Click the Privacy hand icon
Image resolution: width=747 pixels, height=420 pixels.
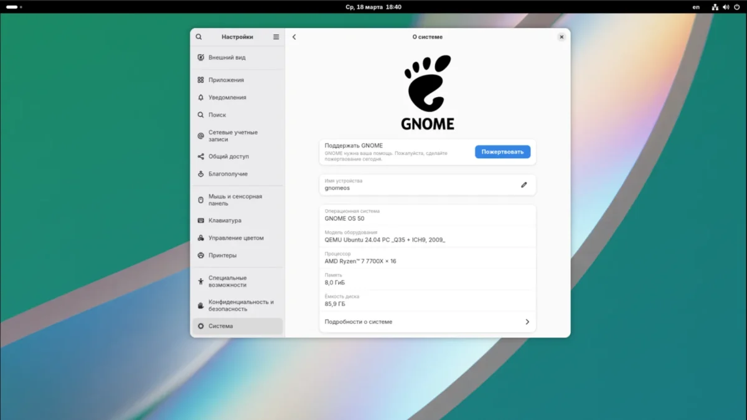(x=200, y=305)
